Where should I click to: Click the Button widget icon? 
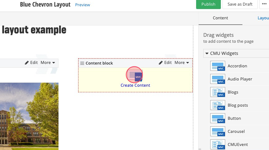[x=218, y=119]
